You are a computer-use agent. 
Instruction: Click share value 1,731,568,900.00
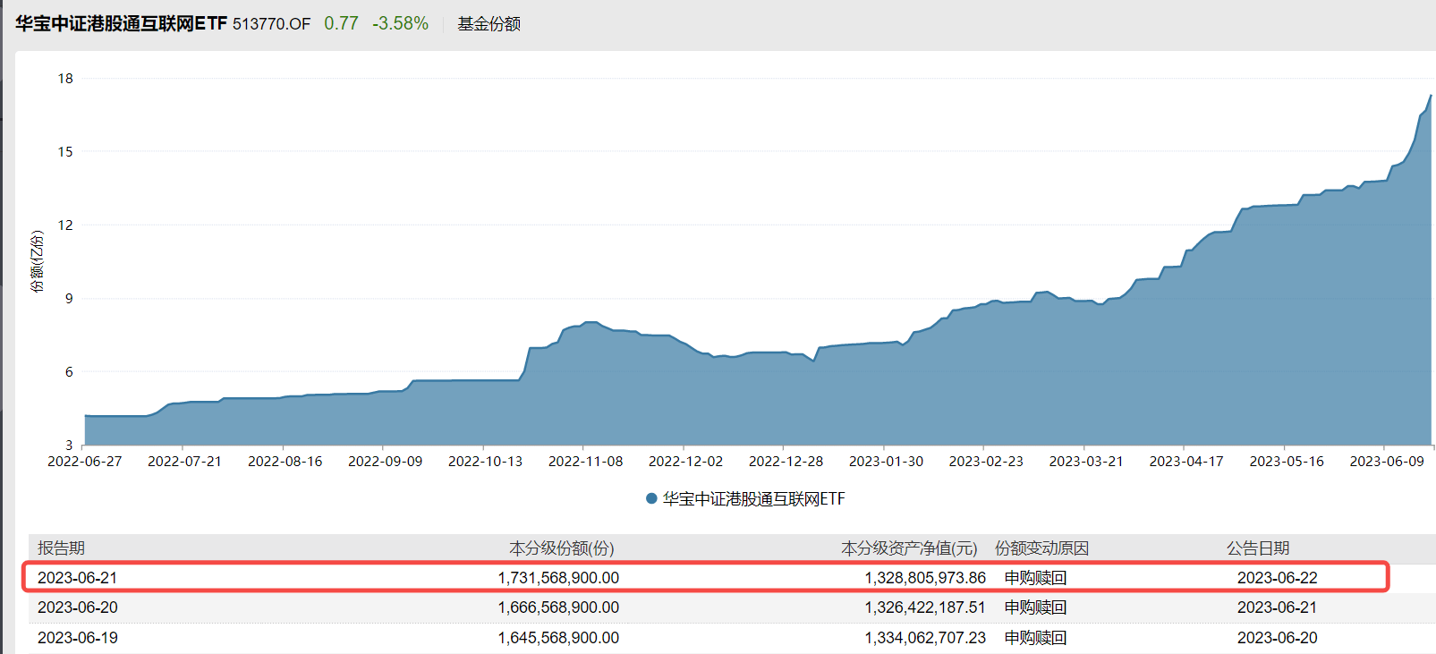coord(558,578)
